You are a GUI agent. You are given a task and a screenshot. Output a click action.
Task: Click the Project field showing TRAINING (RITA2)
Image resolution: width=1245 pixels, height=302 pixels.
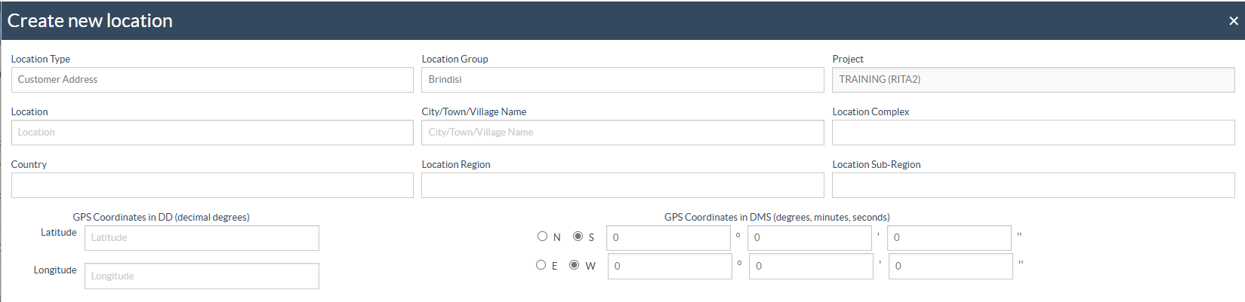[1033, 80]
